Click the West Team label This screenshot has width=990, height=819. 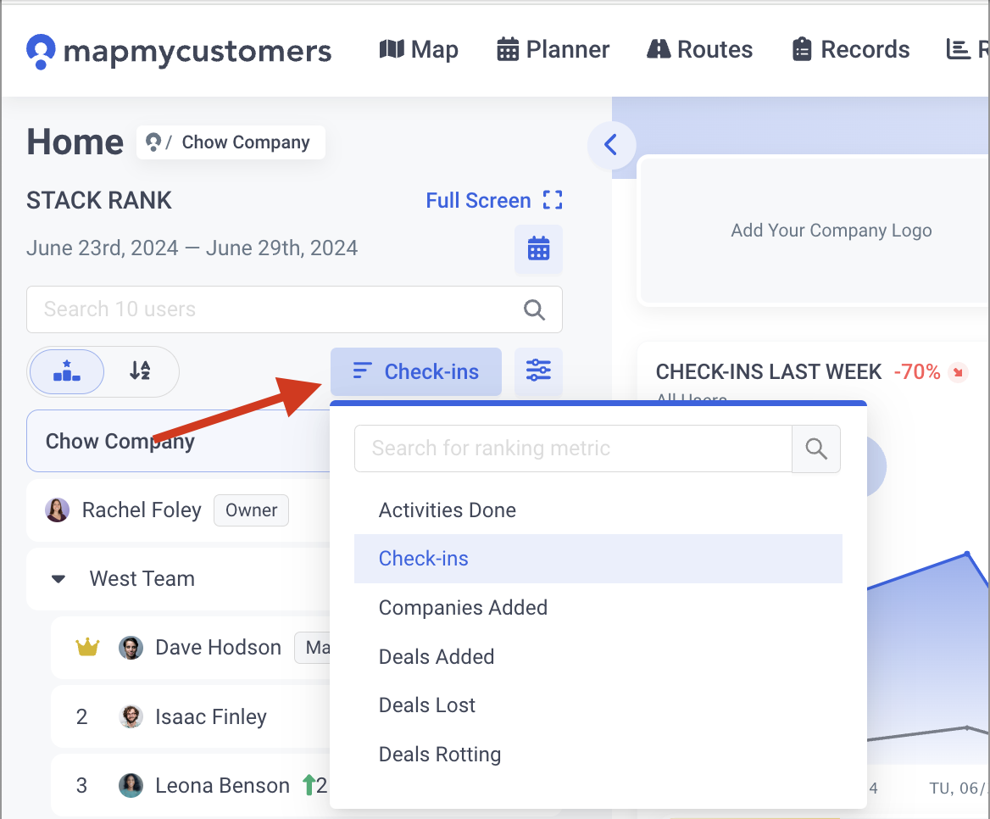(x=142, y=579)
